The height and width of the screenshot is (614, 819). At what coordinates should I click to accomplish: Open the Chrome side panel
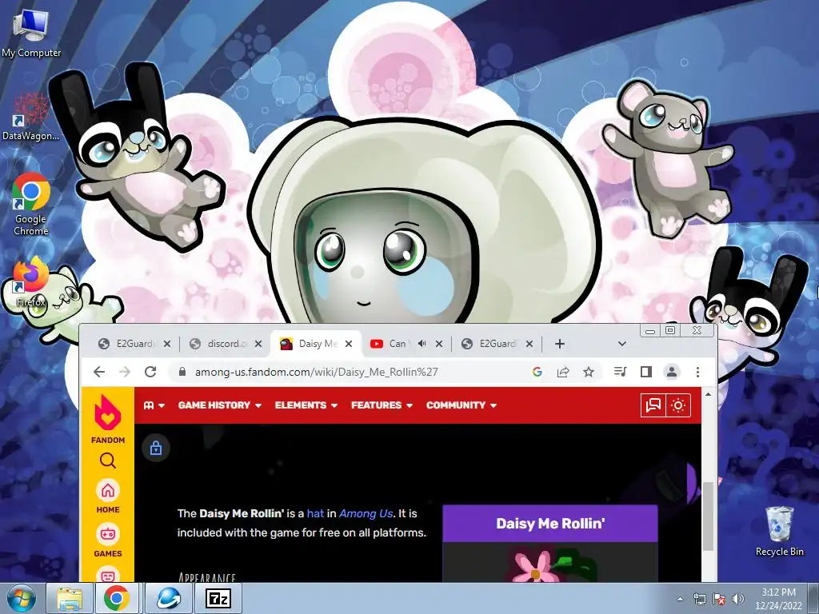(646, 372)
